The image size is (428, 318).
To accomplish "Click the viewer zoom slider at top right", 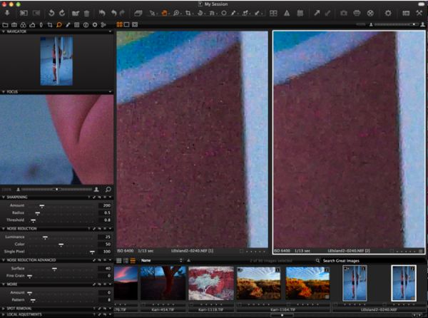I will click(x=396, y=24).
